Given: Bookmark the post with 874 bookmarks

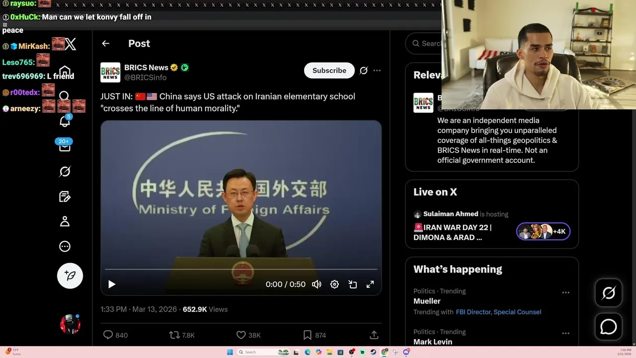Looking at the screenshot, I should point(314,335).
